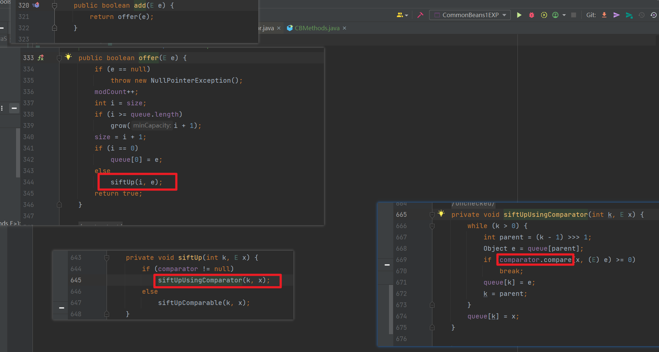Screen dimensions: 659x352
Task: Push commits with the green Git arrow
Action: click(x=629, y=15)
